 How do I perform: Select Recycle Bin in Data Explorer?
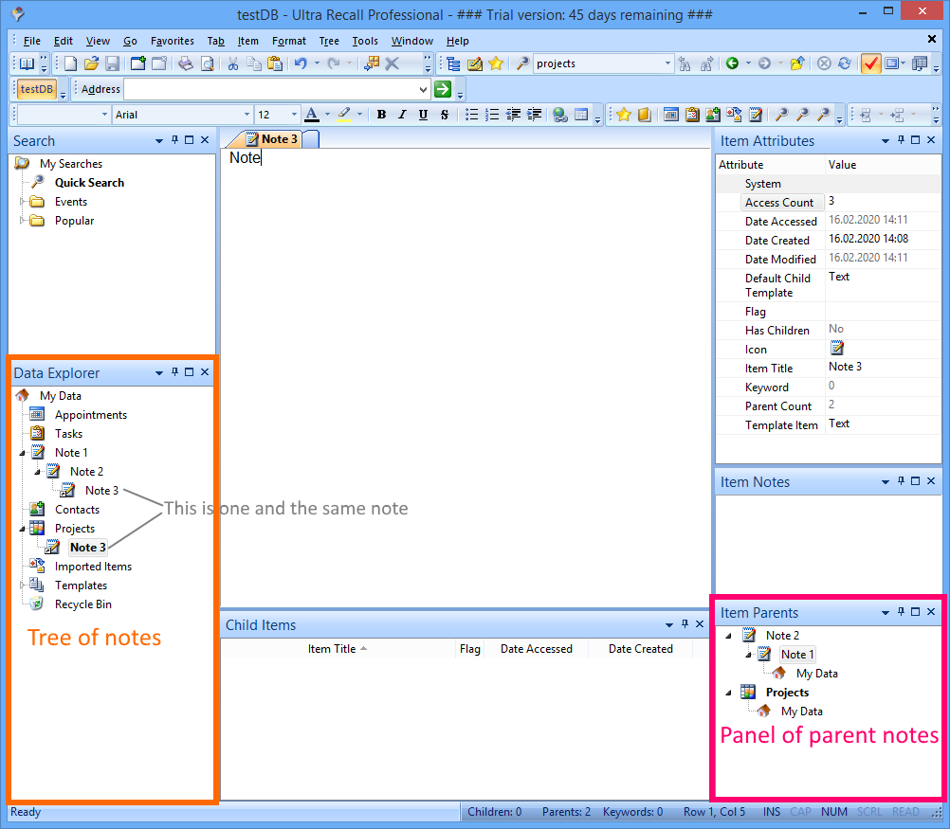(x=82, y=604)
